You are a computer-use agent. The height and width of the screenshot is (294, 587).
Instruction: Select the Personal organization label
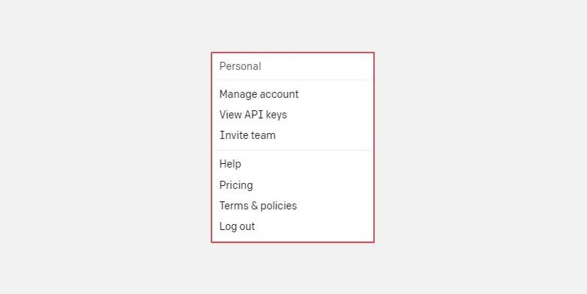pos(240,66)
